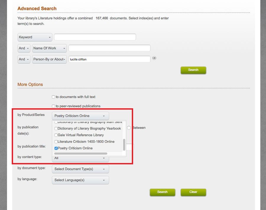
Task: Click the vertical scrollbar in product list
Action: tap(124, 144)
